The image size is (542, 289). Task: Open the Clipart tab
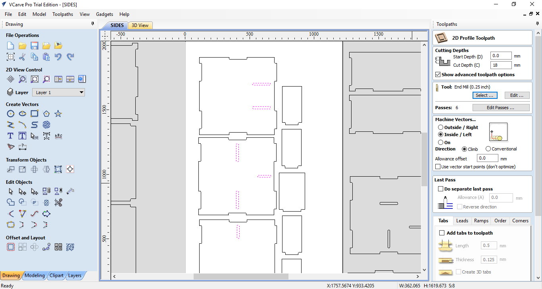pyautogui.click(x=57, y=276)
